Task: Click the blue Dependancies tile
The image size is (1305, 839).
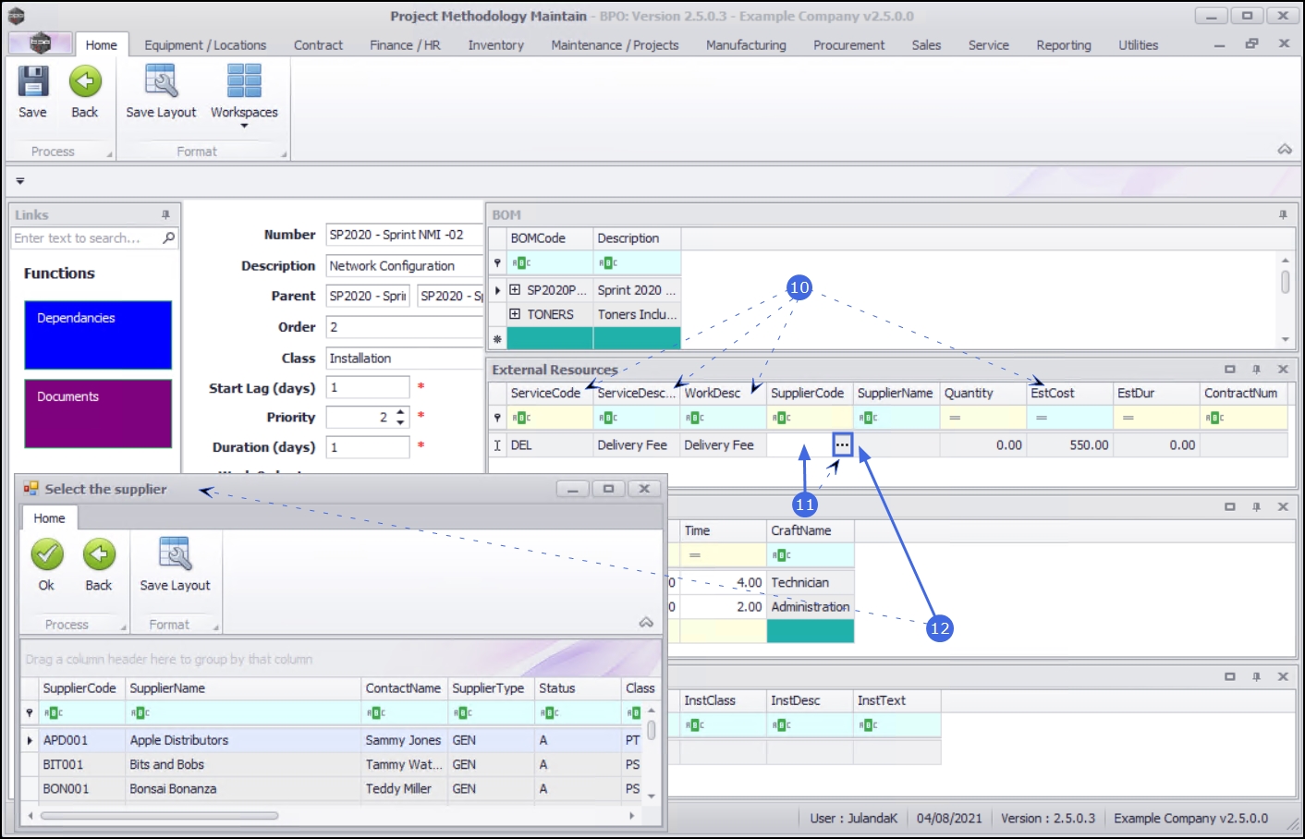Action: tap(98, 334)
